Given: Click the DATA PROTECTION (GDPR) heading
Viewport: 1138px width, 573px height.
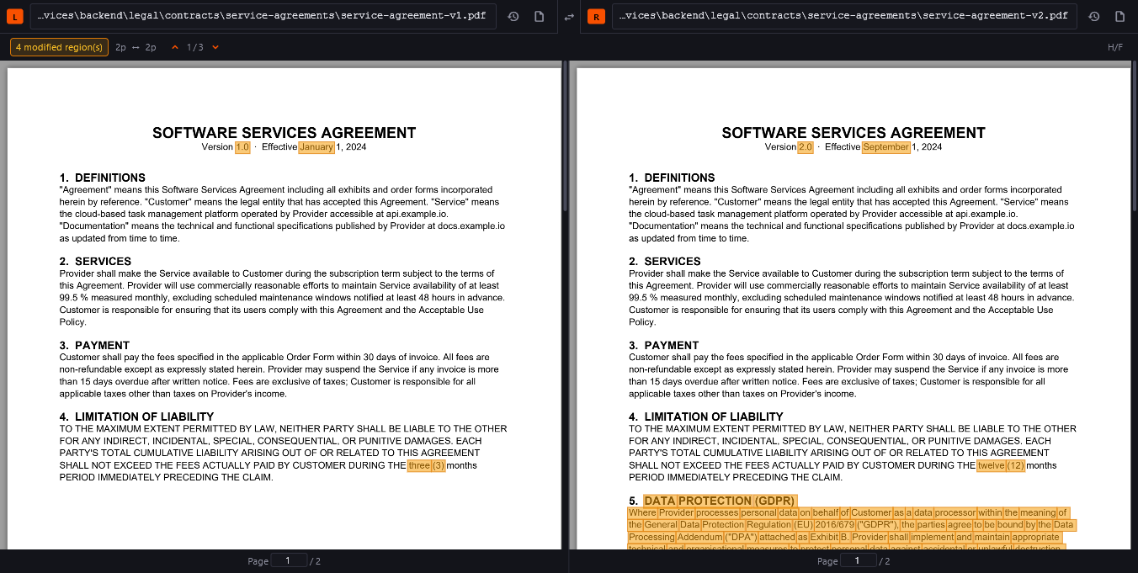Looking at the screenshot, I should point(720,501).
